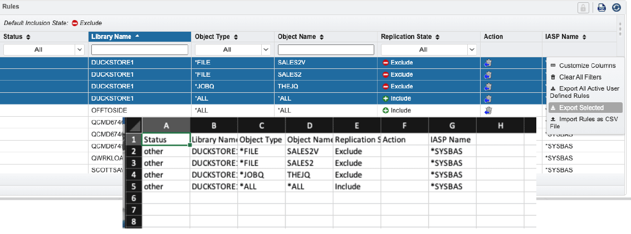Click the Exclude icon on the SALES2 row
Image resolution: width=631 pixels, height=234 pixels.
[385, 74]
